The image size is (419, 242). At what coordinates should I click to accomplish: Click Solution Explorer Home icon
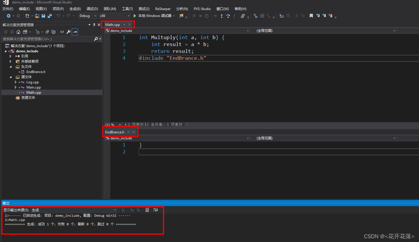(18, 32)
